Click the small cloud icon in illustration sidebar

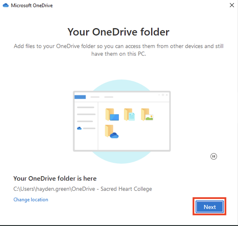79,128
